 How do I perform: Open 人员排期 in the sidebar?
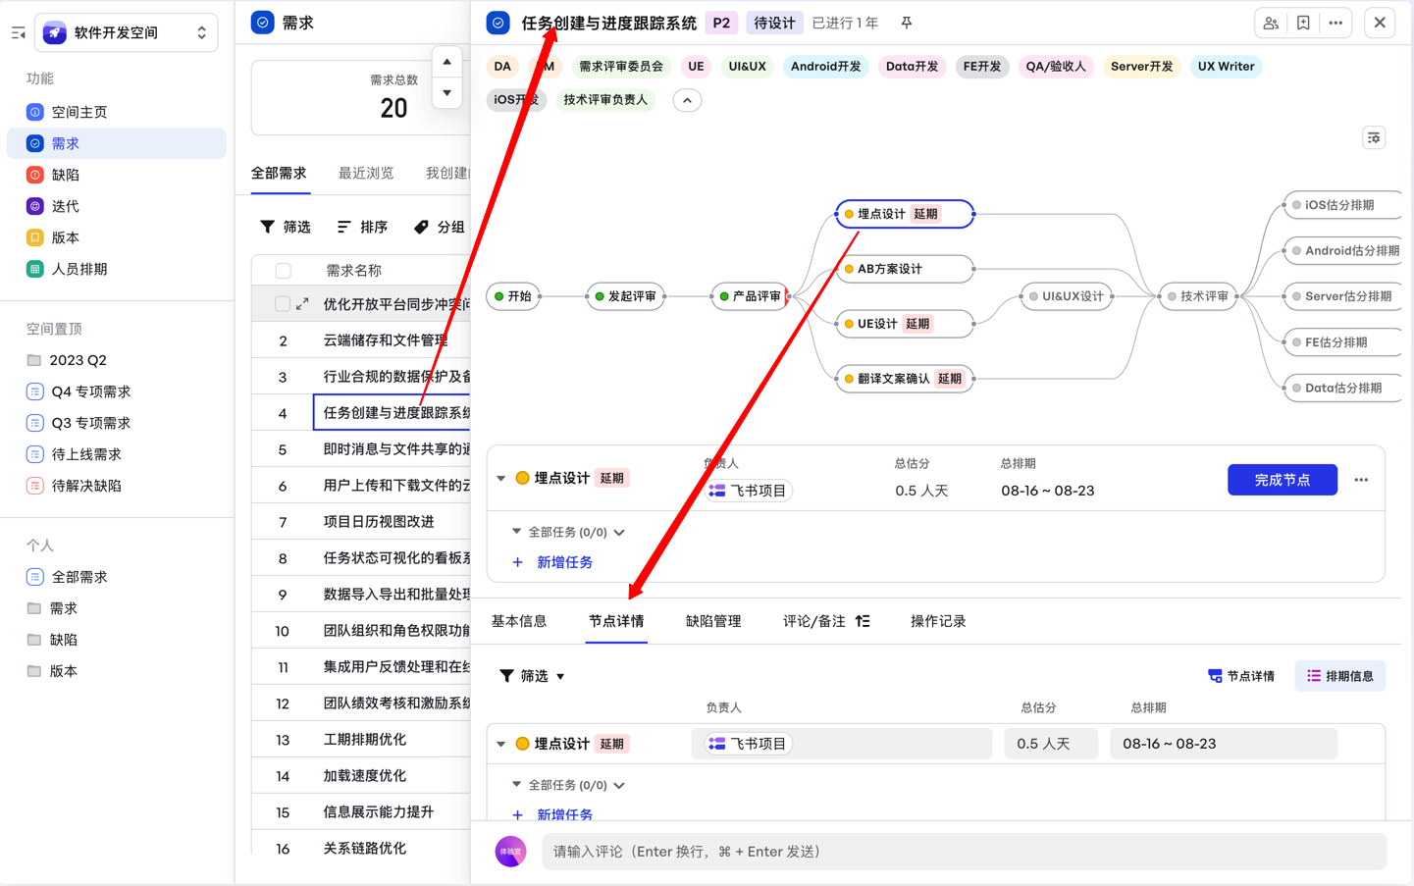(79, 269)
